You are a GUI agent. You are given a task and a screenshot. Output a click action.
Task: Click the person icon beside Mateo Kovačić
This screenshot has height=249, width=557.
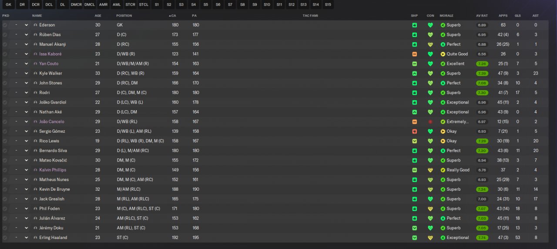click(35, 160)
